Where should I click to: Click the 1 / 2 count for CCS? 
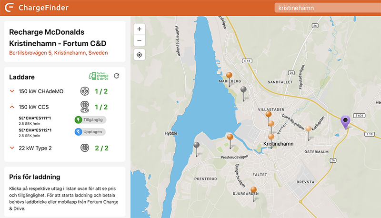(x=101, y=107)
